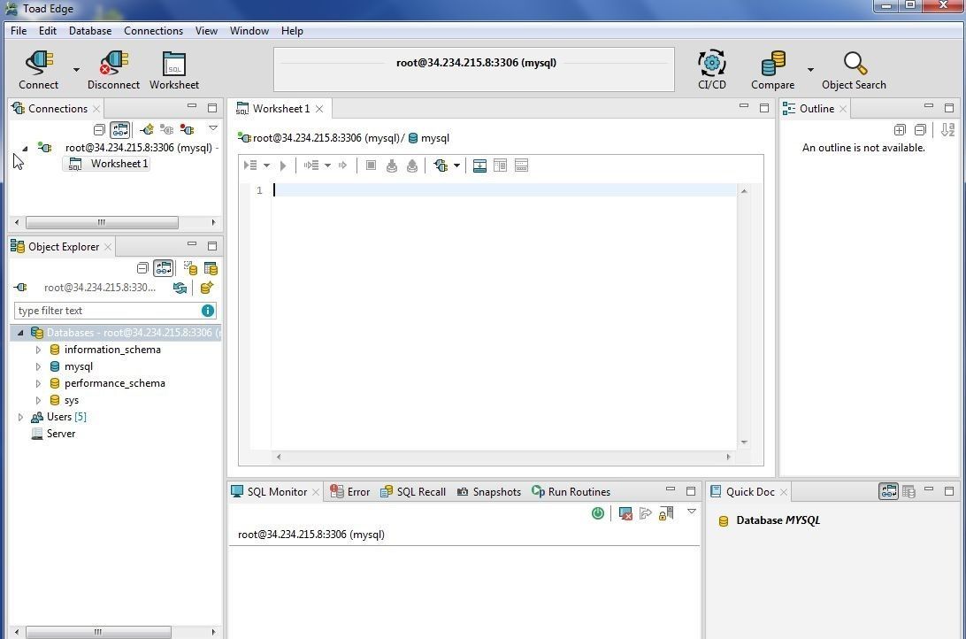The image size is (966, 639).
Task: Switch to the Run Routines tab
Action: (571, 492)
